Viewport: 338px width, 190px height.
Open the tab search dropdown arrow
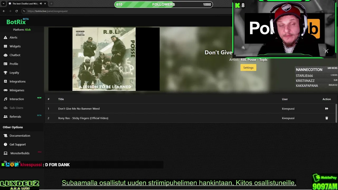click(x=3, y=4)
